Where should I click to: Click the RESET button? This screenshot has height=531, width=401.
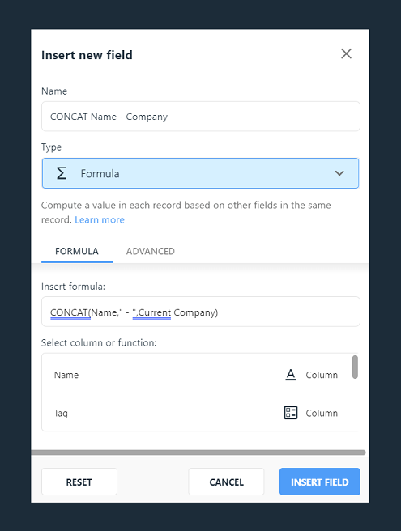click(x=79, y=482)
